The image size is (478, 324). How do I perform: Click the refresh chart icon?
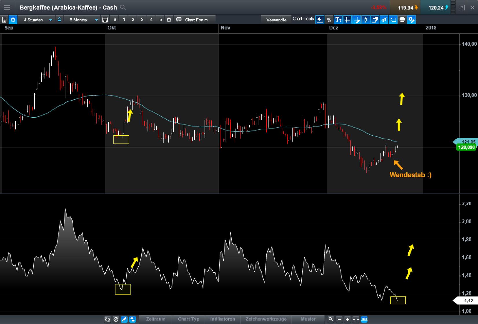point(107,319)
